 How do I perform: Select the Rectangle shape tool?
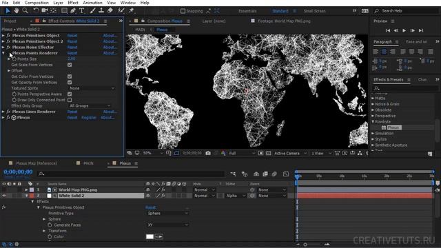[64, 11]
